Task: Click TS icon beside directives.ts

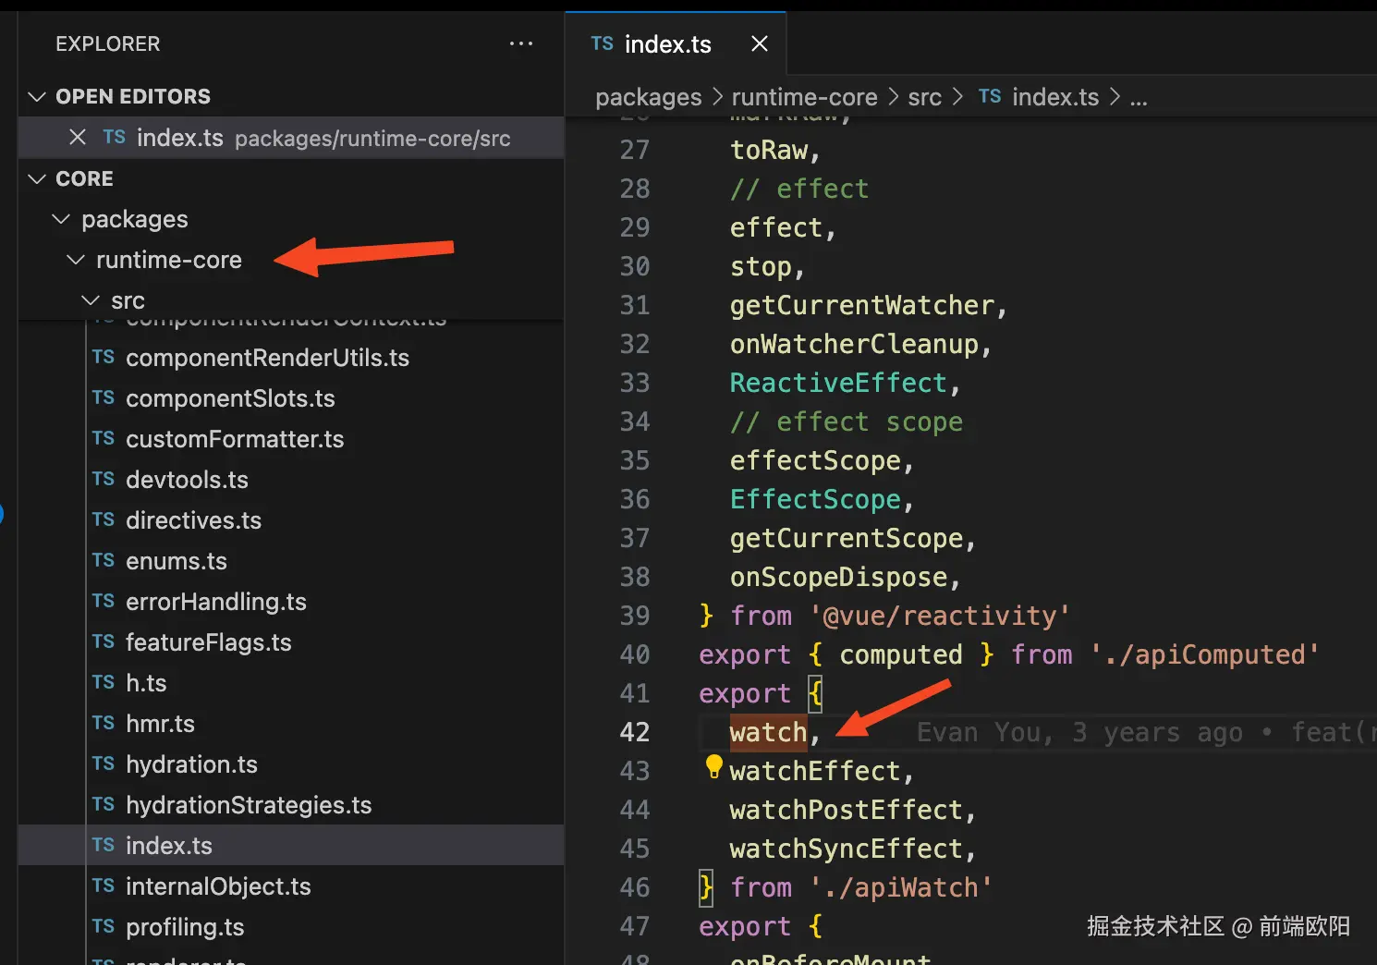Action: 104,519
